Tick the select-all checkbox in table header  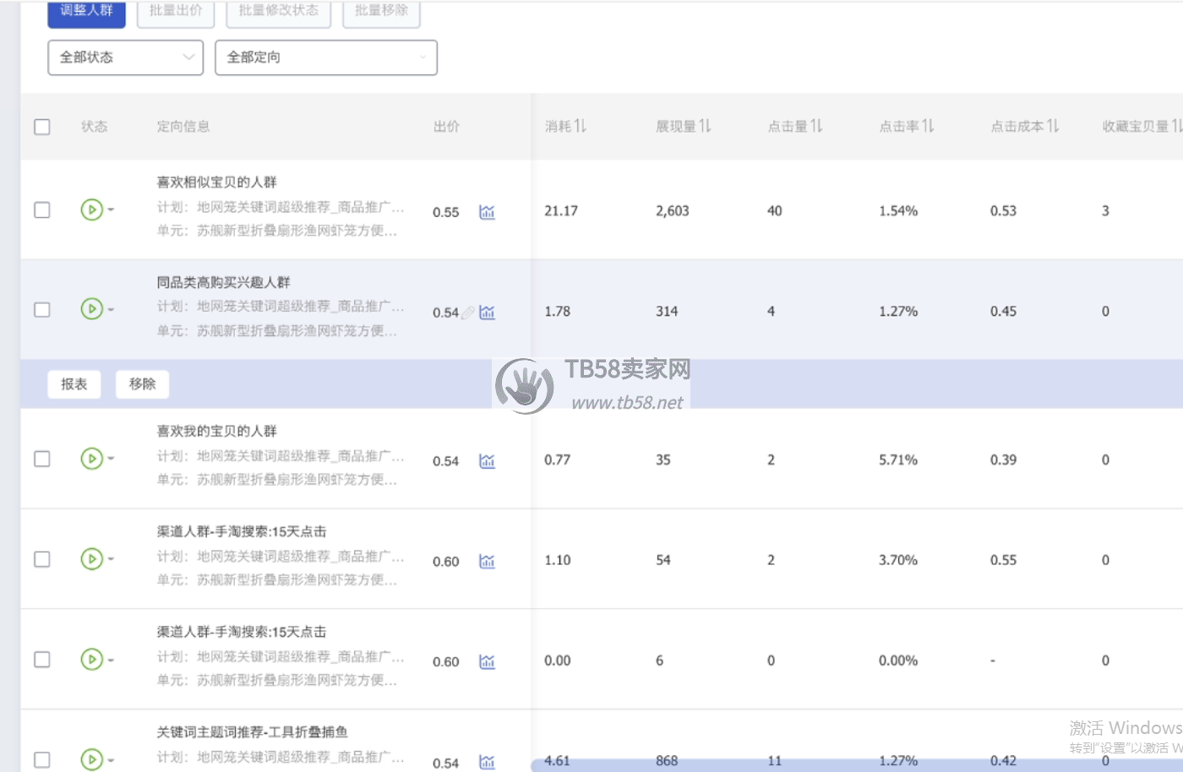tap(42, 127)
